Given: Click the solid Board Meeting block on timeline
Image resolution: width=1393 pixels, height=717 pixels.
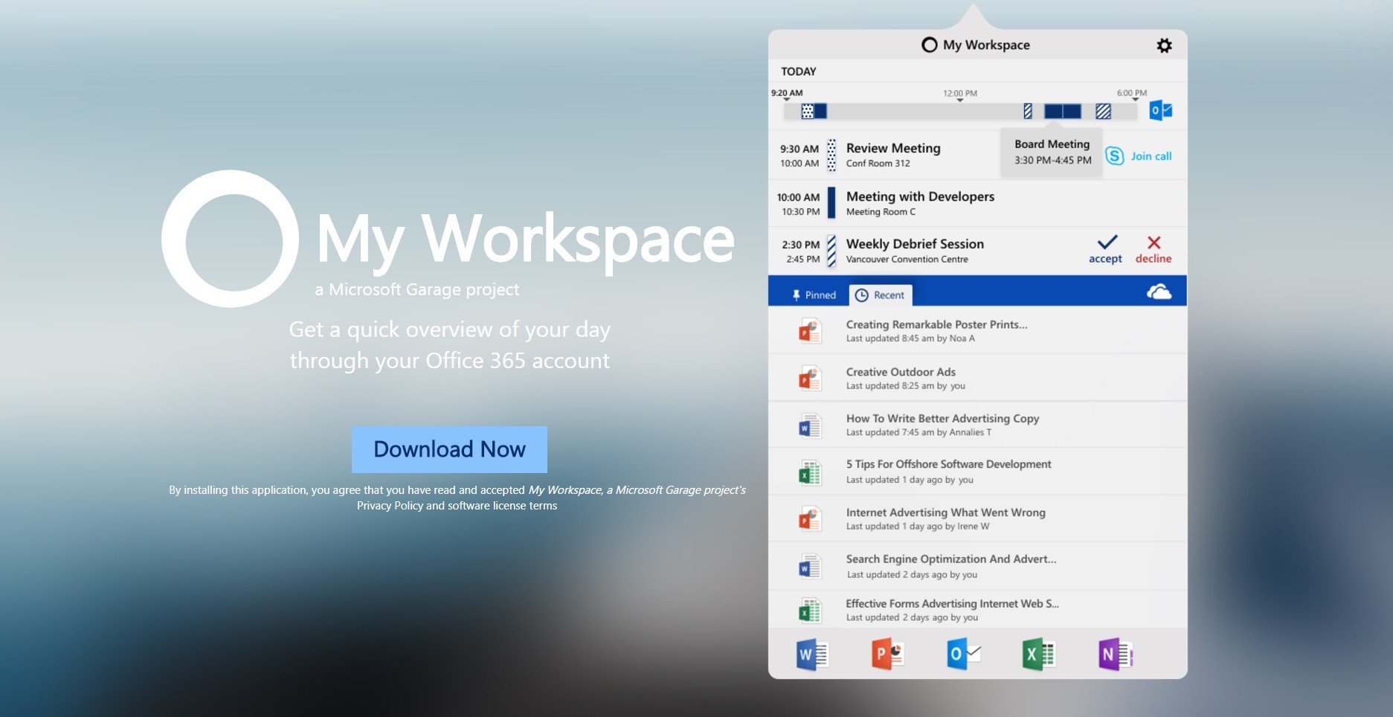Looking at the screenshot, I should (x=1062, y=112).
